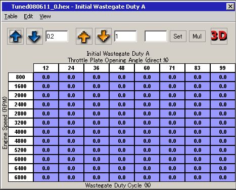236x190 pixels.
Task: Click the blue up arrow increment icon
Action: coord(15,36)
